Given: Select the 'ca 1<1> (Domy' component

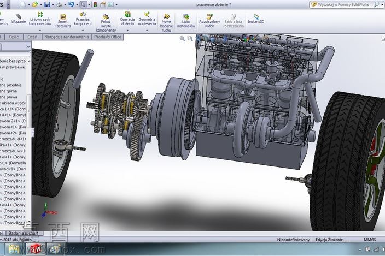Looking at the screenshot, I should tap(13, 109).
